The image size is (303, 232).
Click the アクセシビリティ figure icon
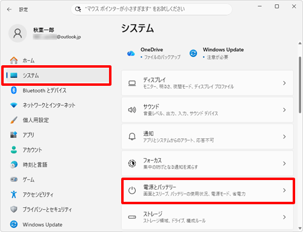click(x=14, y=195)
